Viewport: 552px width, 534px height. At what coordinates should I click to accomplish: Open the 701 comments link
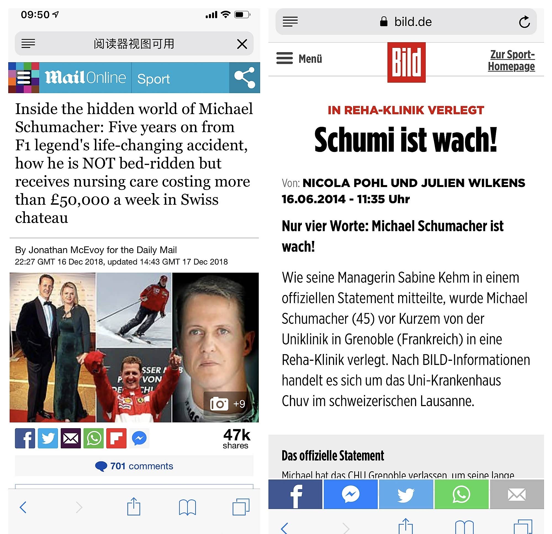point(134,466)
